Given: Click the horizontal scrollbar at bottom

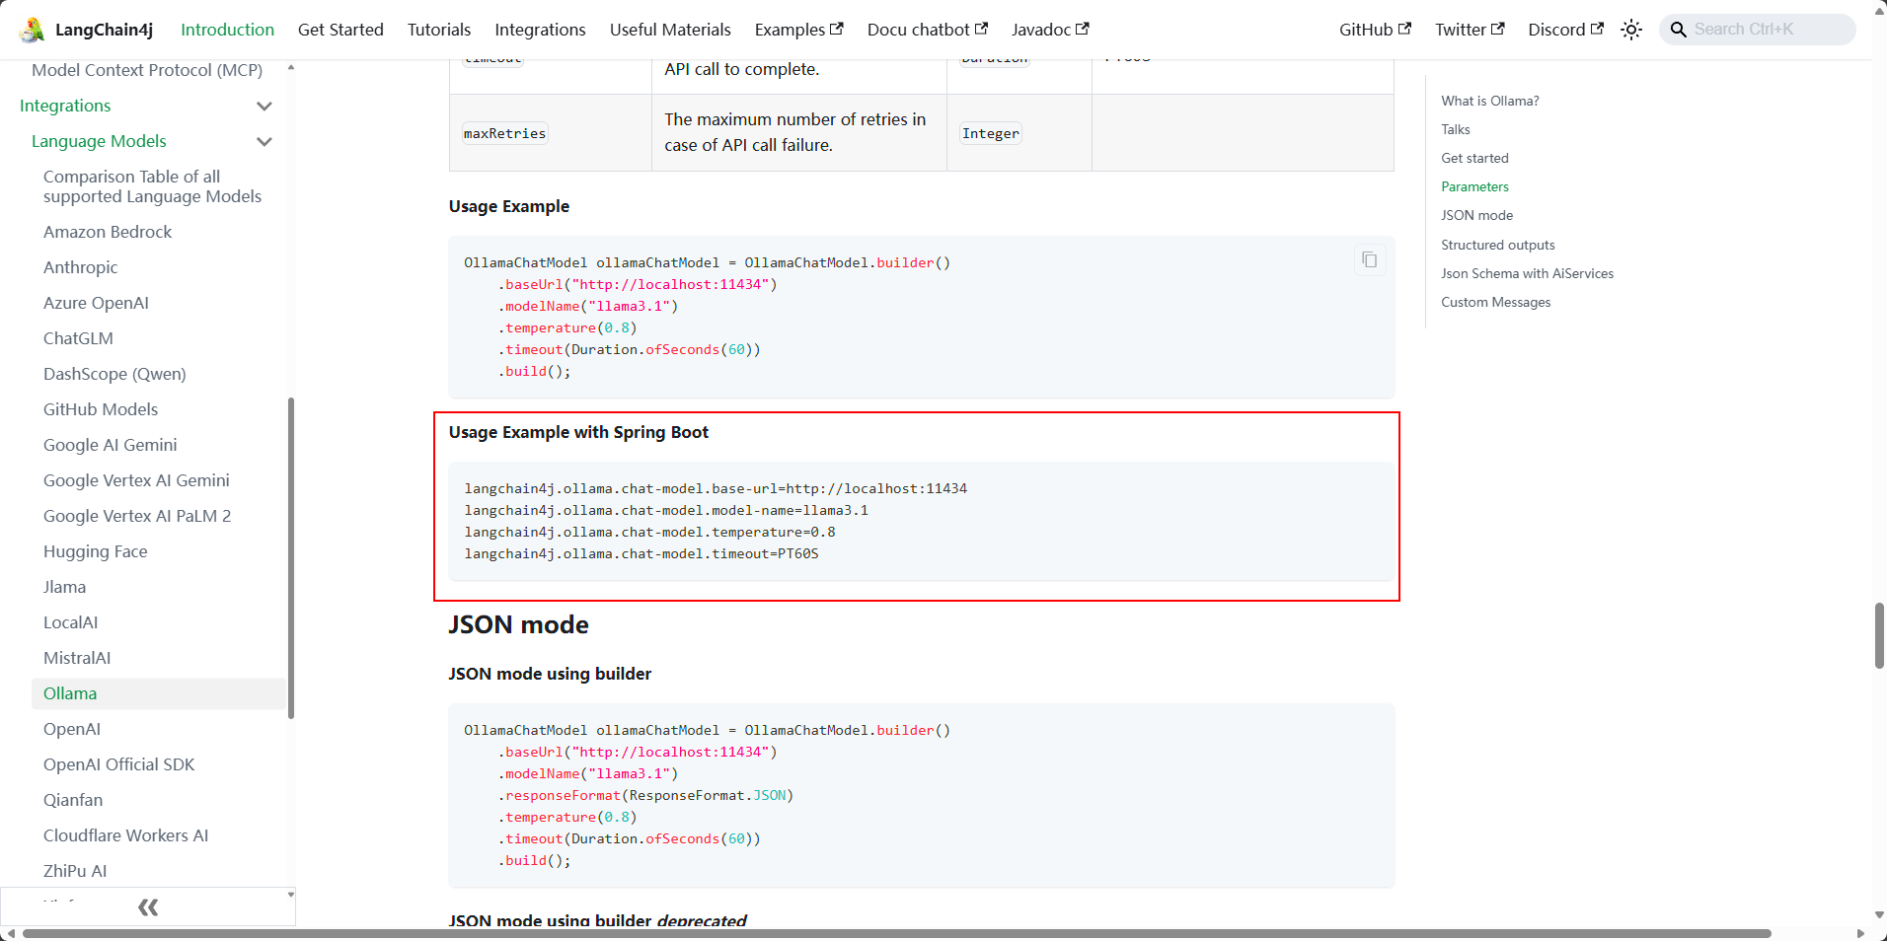Looking at the screenshot, I should (x=896, y=933).
